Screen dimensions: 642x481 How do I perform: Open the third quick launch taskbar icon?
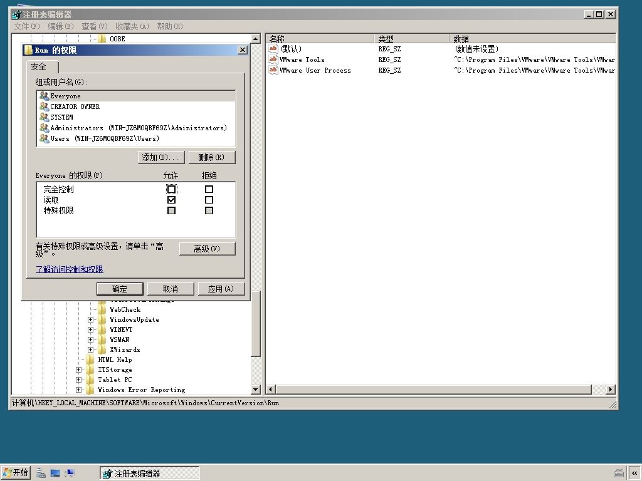point(70,473)
